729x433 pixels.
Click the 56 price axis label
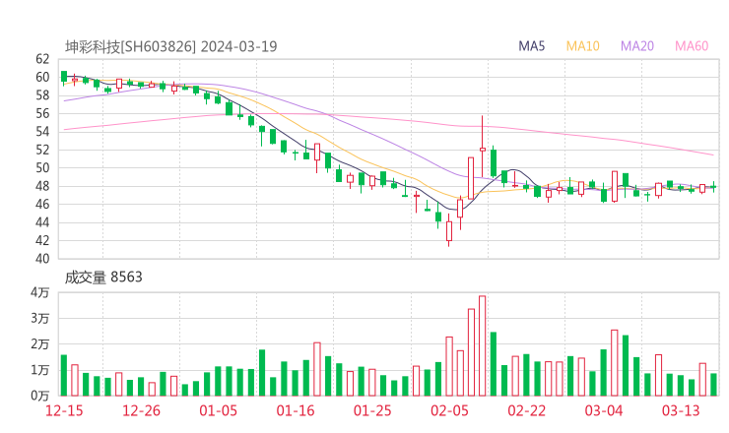pyautogui.click(x=42, y=113)
